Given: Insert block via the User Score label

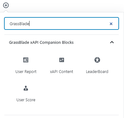Looking at the screenshot, I should (26, 100).
